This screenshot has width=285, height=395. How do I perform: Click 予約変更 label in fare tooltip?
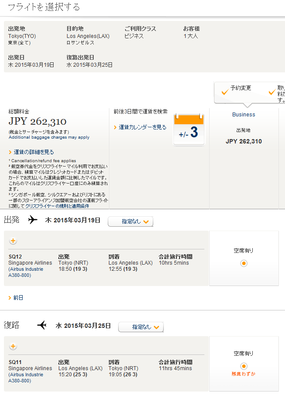coord(241,88)
